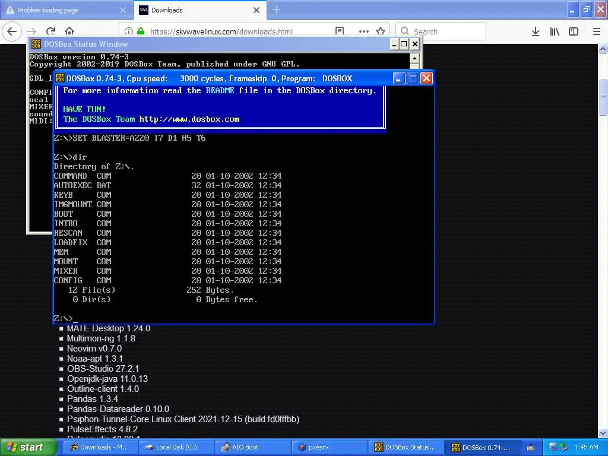Click the system tray clock 1:45 AM
Viewport: 608px width, 456px height.
coord(586,447)
